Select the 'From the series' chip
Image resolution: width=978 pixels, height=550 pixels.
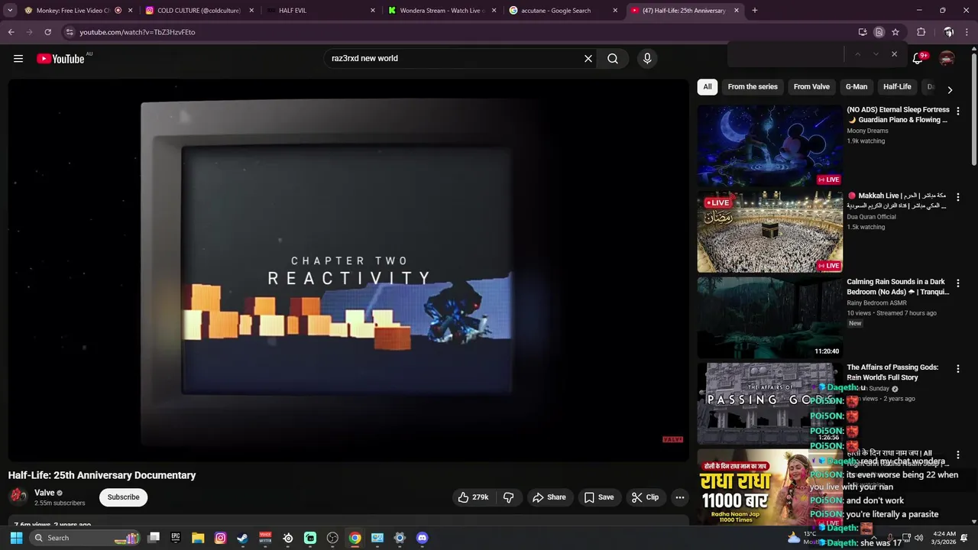753,87
